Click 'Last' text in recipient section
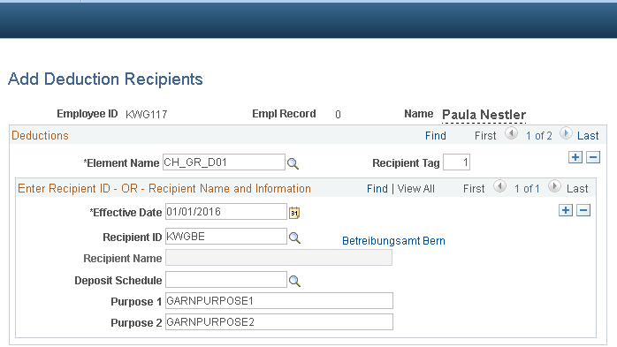 (577, 189)
